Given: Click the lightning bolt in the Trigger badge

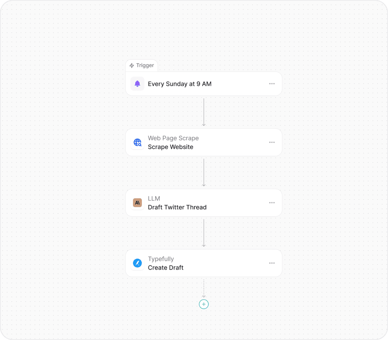Looking at the screenshot, I should pyautogui.click(x=132, y=65).
